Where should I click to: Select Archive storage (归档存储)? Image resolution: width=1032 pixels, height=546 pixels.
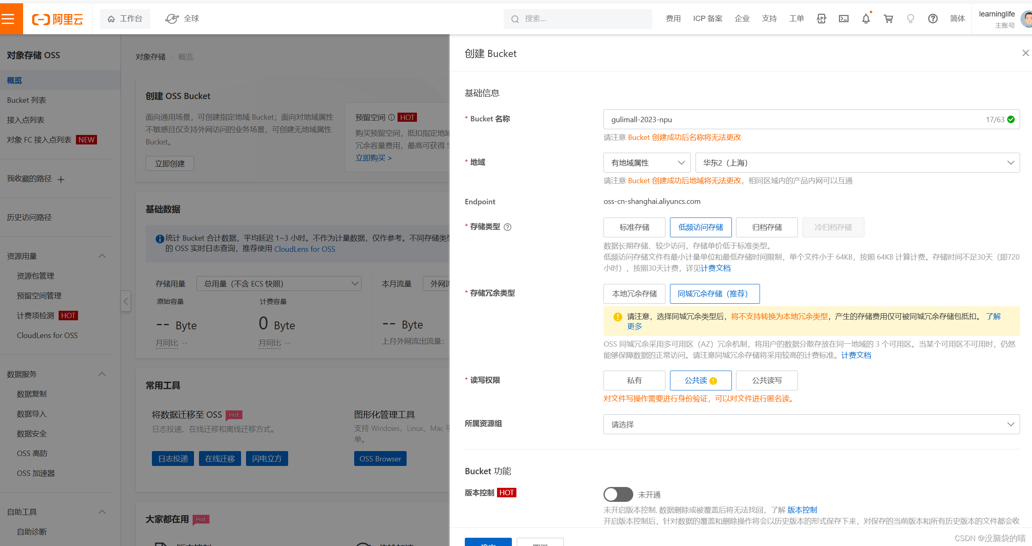coord(767,227)
